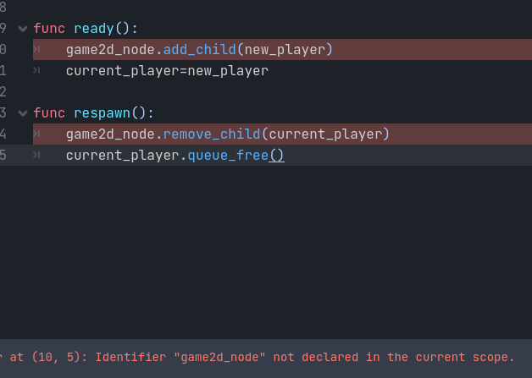
Task: Click the add_child method name
Action: (x=200, y=50)
